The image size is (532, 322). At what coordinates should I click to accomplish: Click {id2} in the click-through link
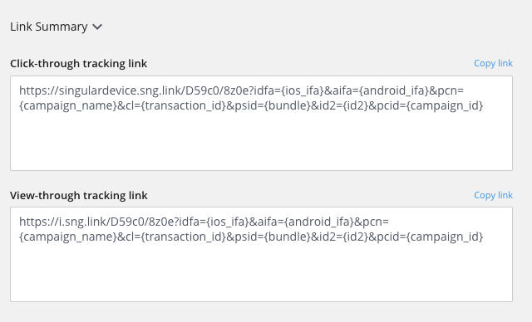tap(356, 105)
